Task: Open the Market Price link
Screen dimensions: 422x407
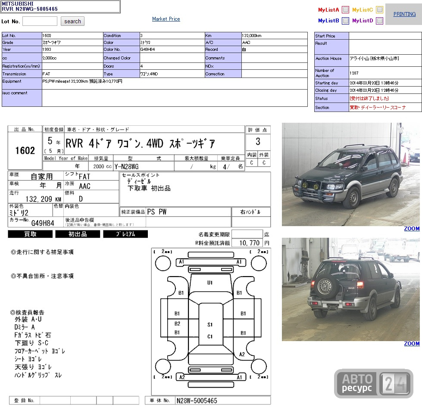Action: point(166,19)
